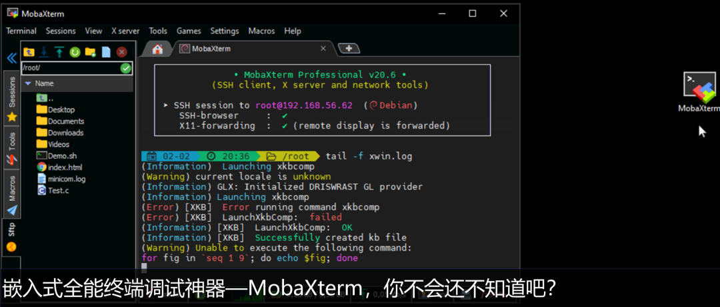Click the root@192.168.56.62 session text
The width and height of the screenshot is (720, 307).
click(x=304, y=105)
